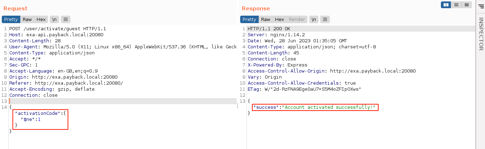The height and width of the screenshot is (149, 485).
Task: Open the Hex tab in Response
Action: [x=279, y=20]
